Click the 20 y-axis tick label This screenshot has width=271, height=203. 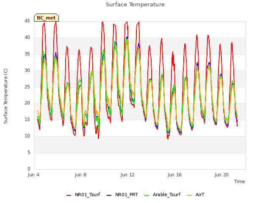pyautogui.click(x=27, y=103)
